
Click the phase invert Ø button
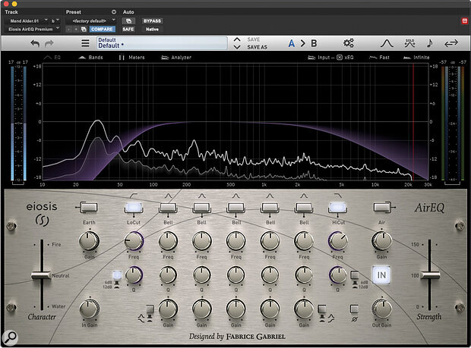coord(355,309)
